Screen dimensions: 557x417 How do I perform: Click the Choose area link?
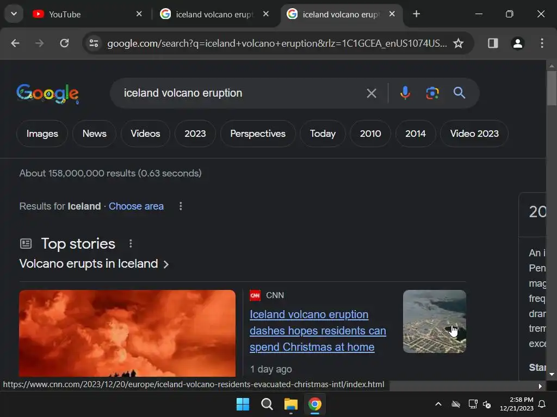[136, 206]
